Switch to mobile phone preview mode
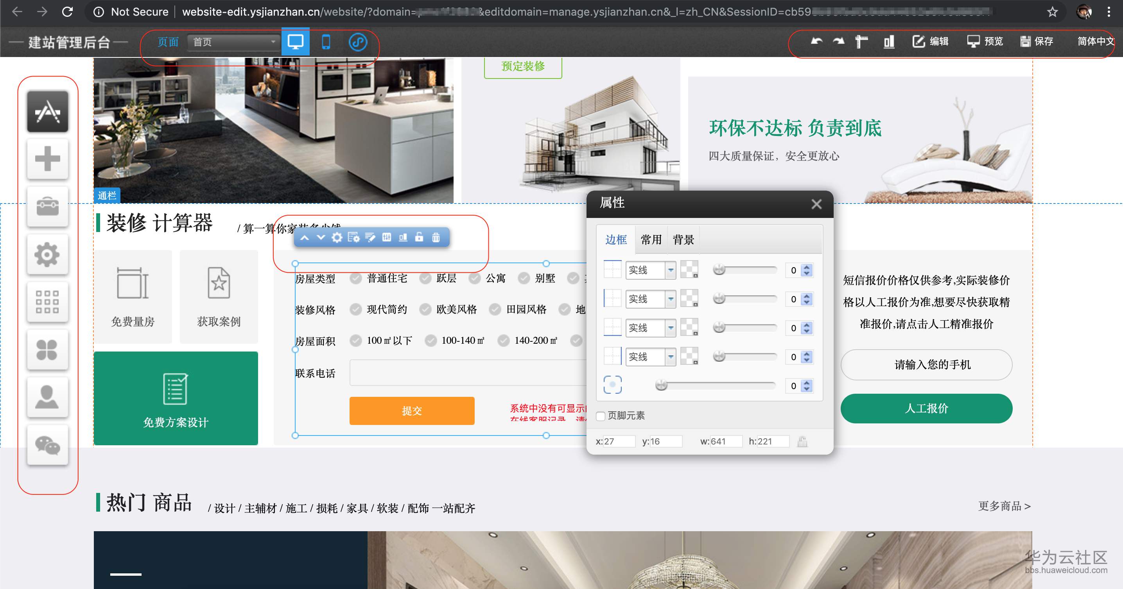1123x589 pixels. point(326,42)
